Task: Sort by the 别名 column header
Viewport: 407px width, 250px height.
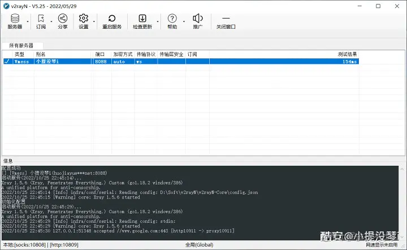Action: pyautogui.click(x=63, y=54)
